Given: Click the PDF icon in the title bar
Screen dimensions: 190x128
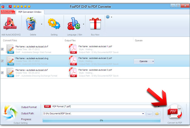Looking at the screenshot, I should 10,6.
